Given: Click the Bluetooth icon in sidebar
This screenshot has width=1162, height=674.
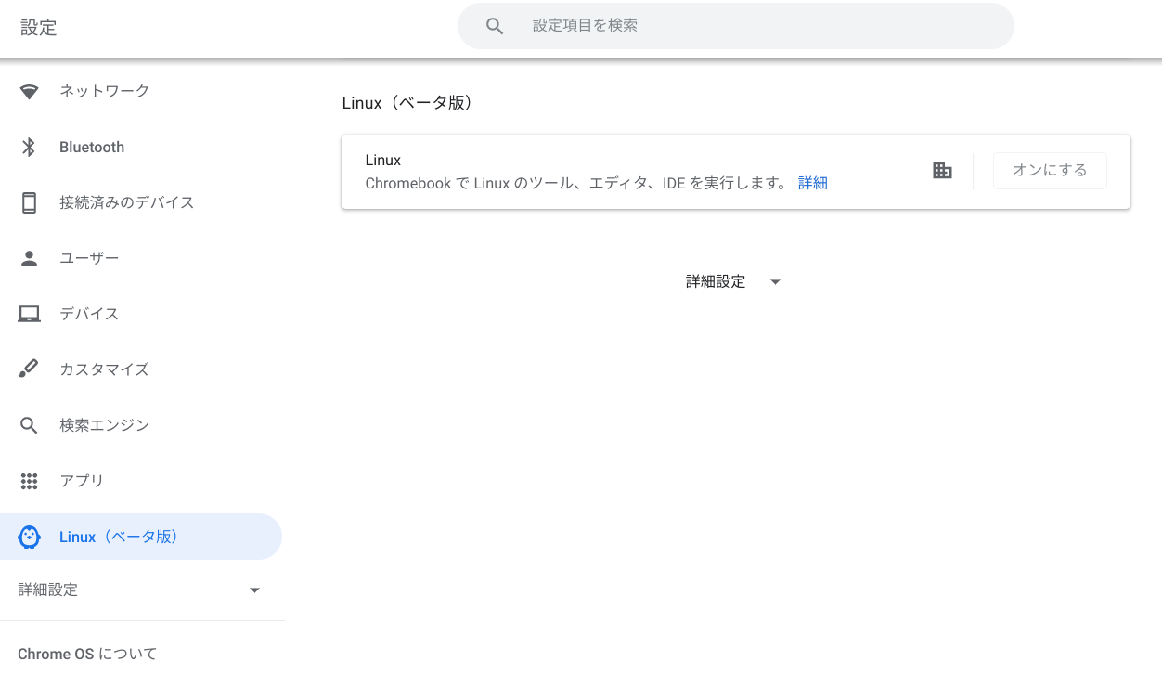Looking at the screenshot, I should 30,147.
